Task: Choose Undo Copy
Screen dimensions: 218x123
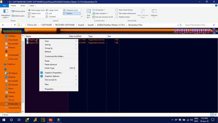Action: click(x=59, y=68)
